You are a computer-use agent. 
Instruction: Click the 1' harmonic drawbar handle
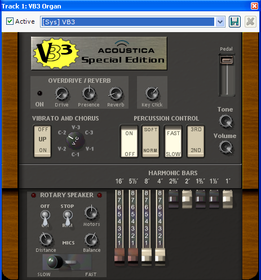click(x=228, y=199)
